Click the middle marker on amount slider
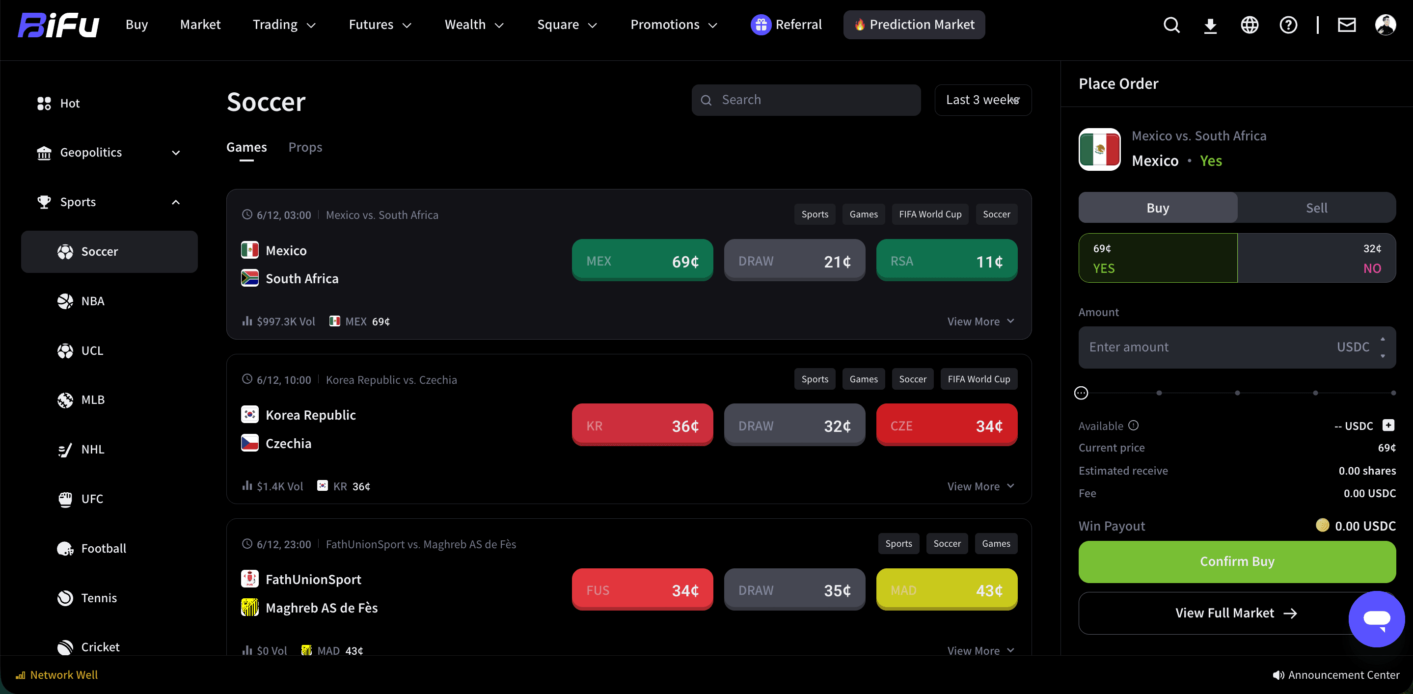This screenshot has width=1413, height=694. (x=1237, y=393)
